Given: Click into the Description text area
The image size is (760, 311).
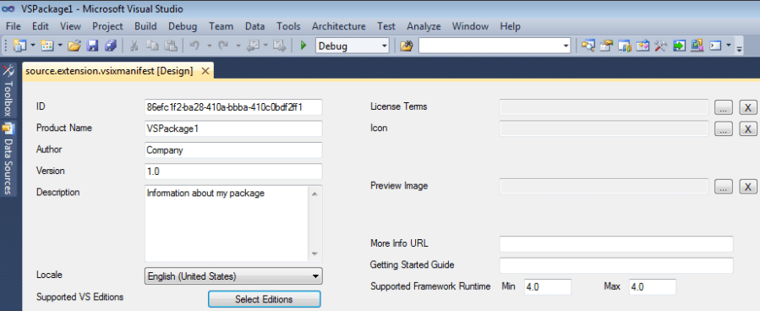Looking at the screenshot, I should tap(227, 223).
